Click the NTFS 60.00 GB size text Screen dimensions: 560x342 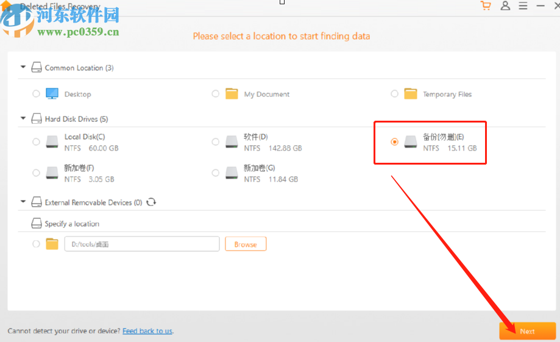pyautogui.click(x=91, y=148)
